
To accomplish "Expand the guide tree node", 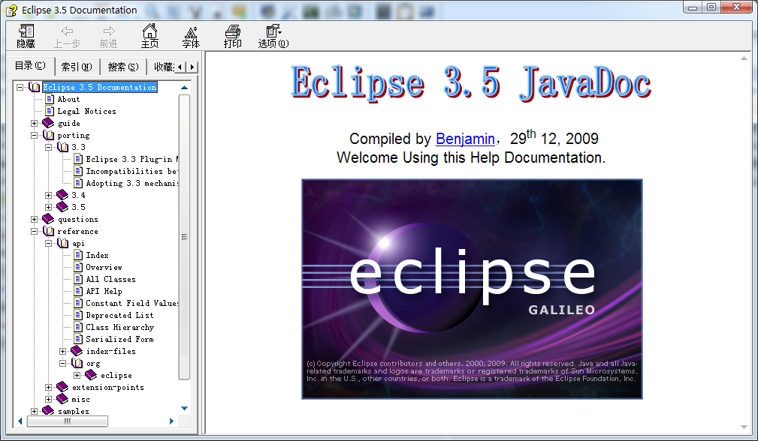I will pos(35,123).
